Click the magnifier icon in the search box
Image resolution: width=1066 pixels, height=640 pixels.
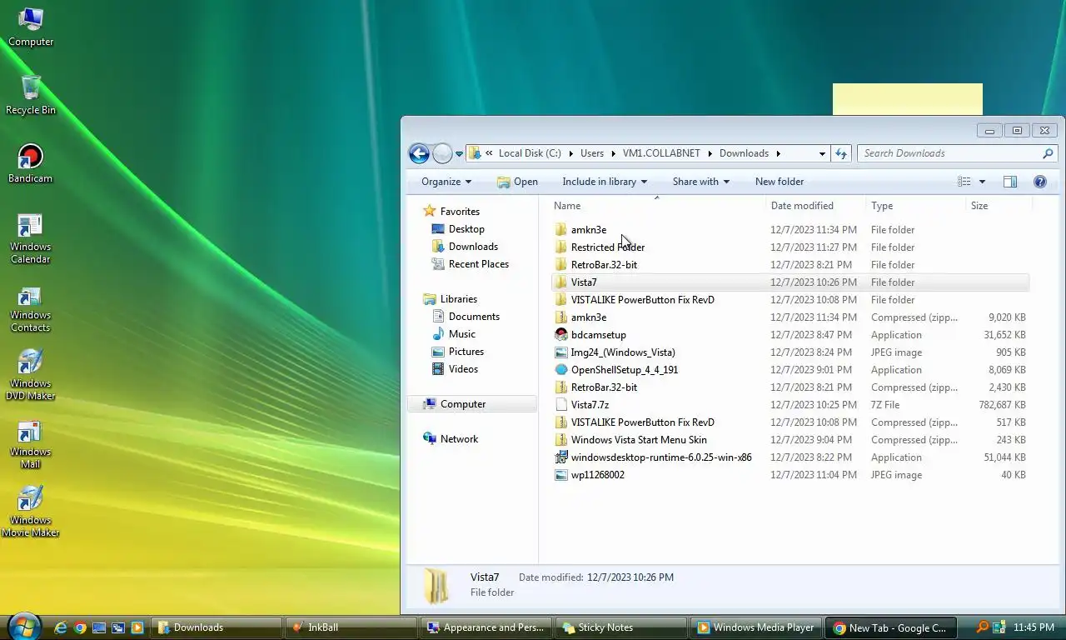[x=1048, y=153]
